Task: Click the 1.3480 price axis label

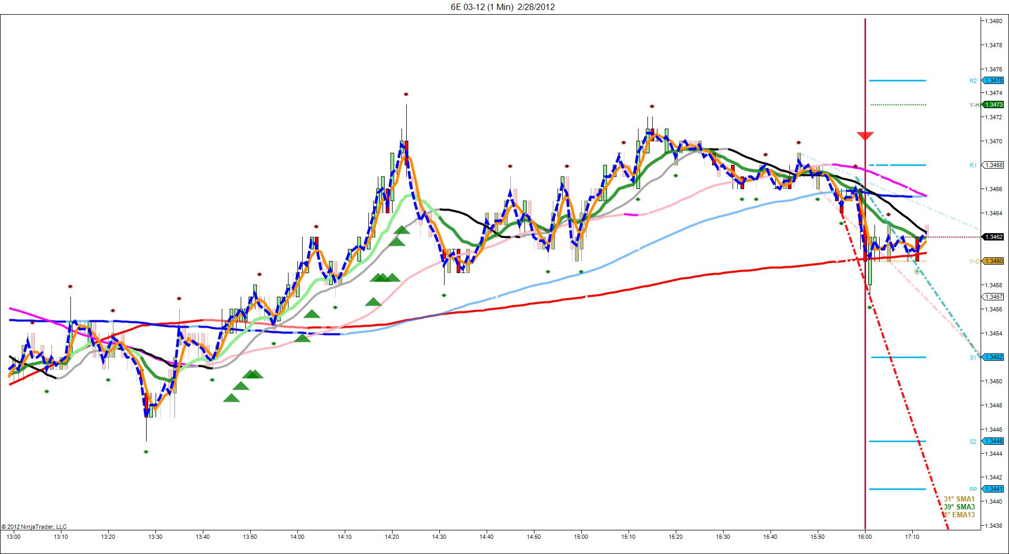Action: coord(993,21)
